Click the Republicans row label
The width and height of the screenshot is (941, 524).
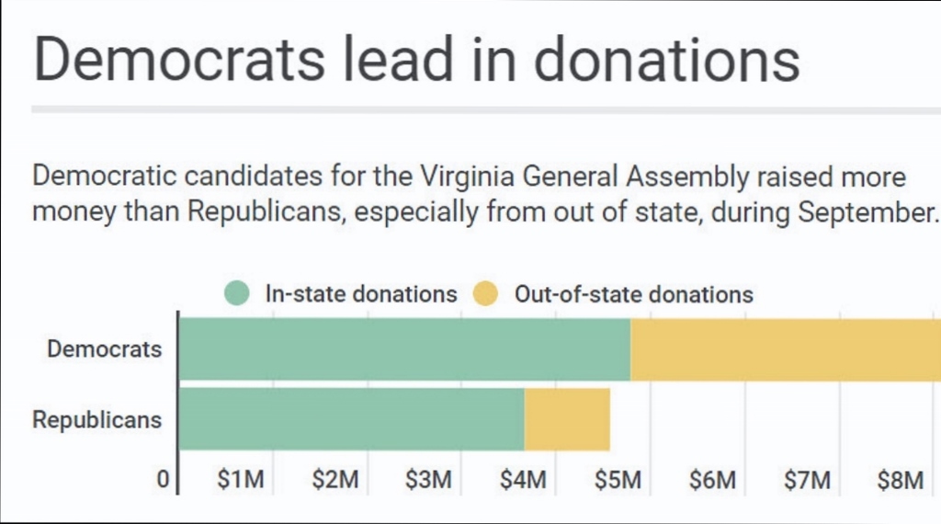96,419
